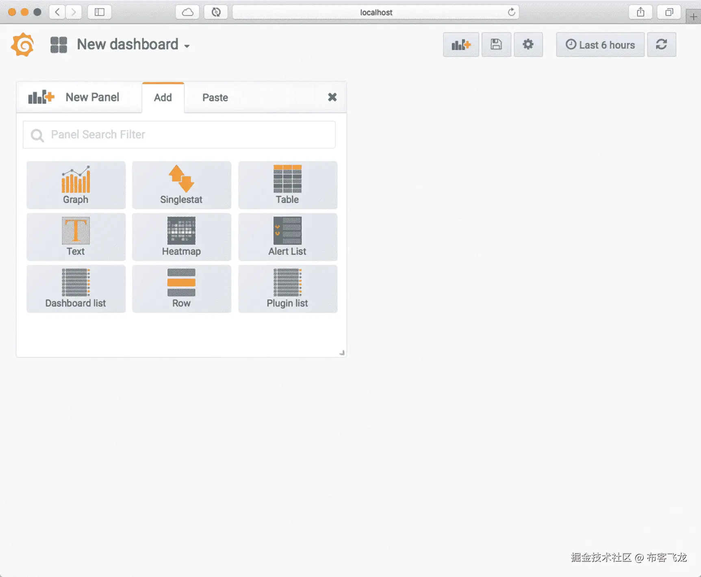Click the localhost address bar

[376, 12]
